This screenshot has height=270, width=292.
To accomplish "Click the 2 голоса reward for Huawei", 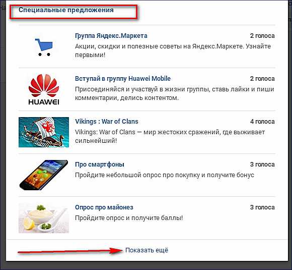I will pyautogui.click(x=262, y=79).
